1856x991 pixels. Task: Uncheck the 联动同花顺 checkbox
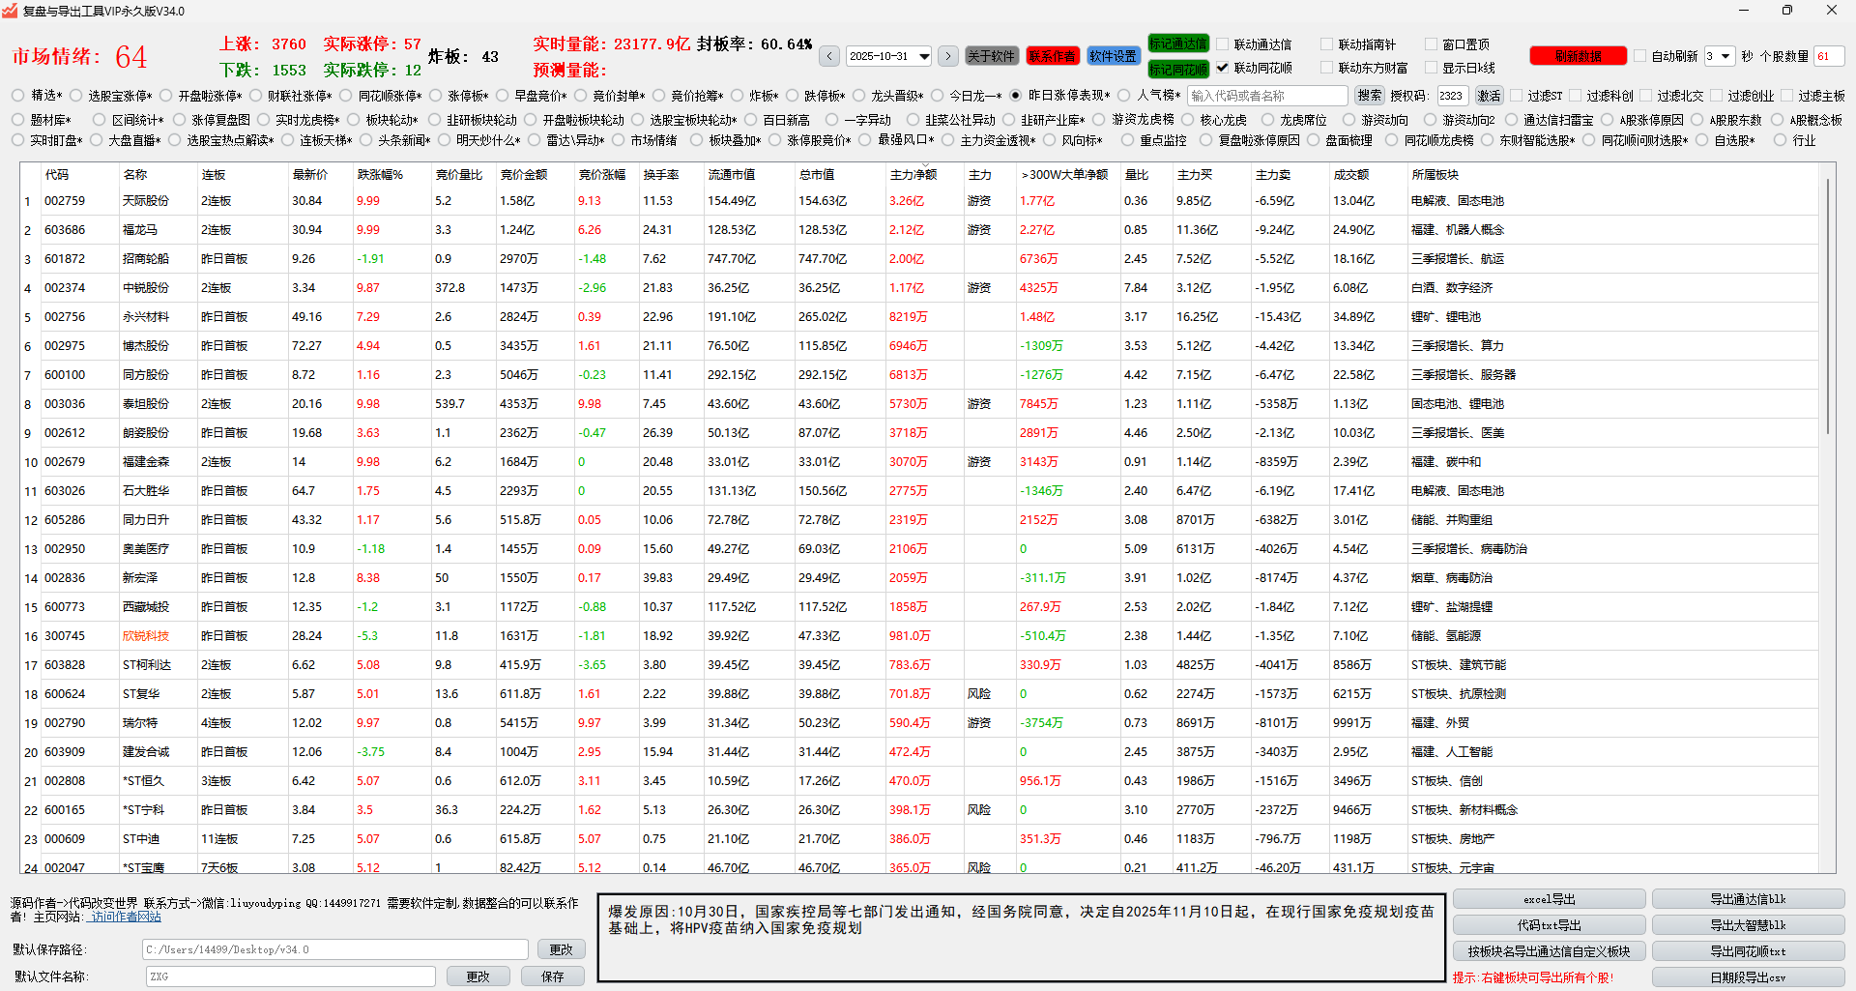[x=1223, y=68]
